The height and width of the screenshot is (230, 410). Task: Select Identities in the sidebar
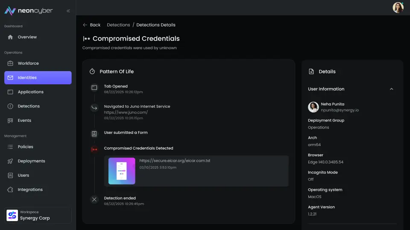tap(38, 78)
